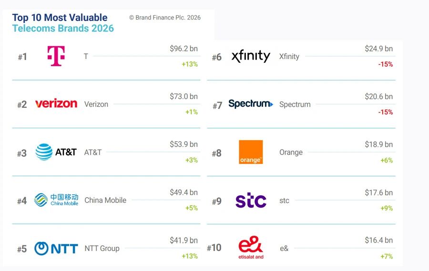Click the "Telecoms Brands 2026" subtitle
The height and width of the screenshot is (271, 429).
tap(63, 28)
